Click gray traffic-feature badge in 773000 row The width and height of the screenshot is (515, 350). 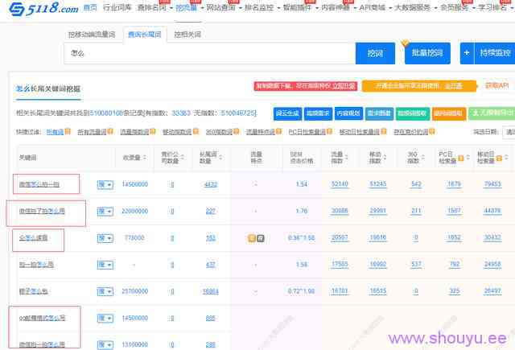260,238
